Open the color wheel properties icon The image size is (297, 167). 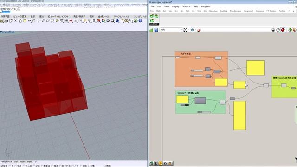point(103,21)
